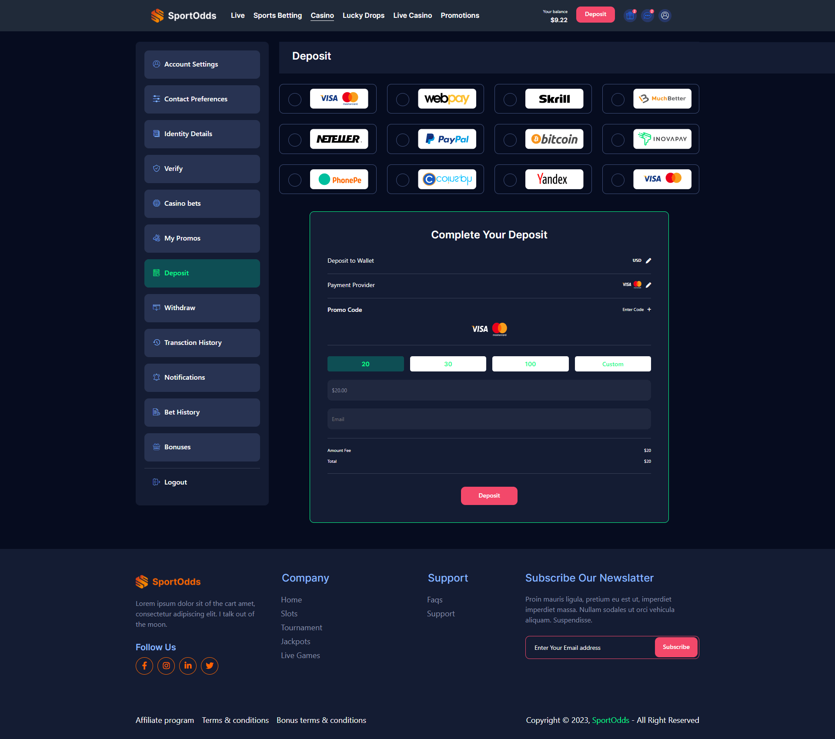Select the Neteller radio button
The image size is (835, 739).
coord(295,140)
